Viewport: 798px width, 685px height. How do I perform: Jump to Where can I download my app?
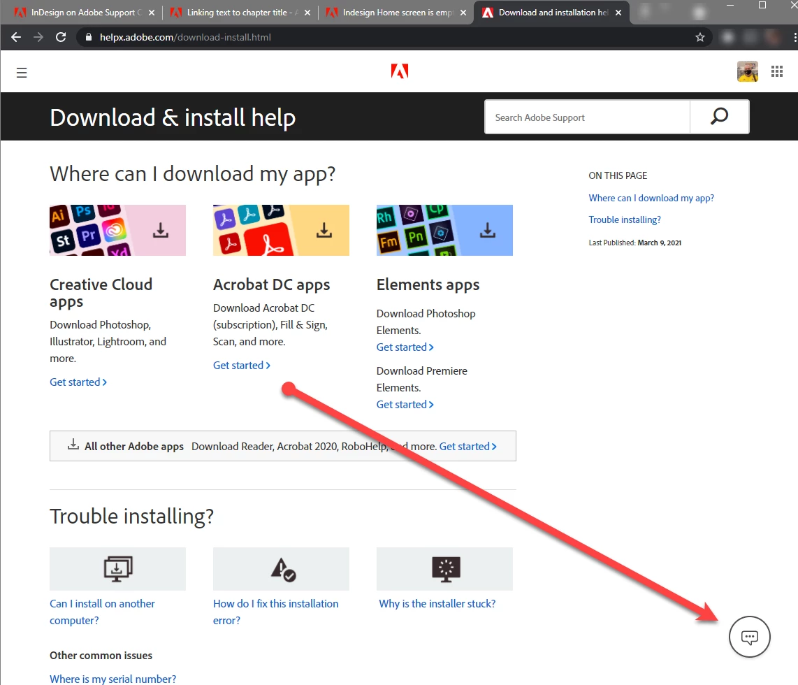651,198
